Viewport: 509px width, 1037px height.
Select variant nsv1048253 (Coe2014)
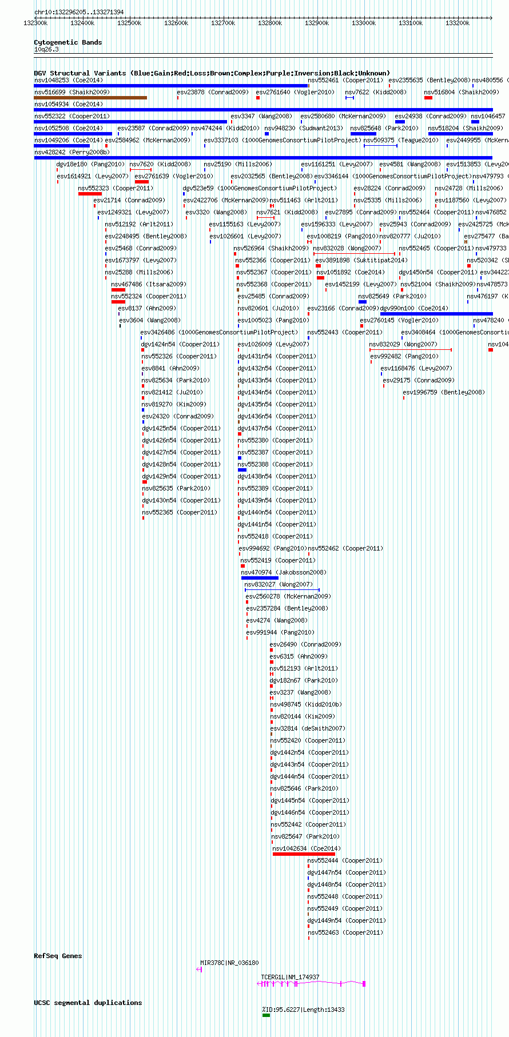pyautogui.click(x=69, y=80)
